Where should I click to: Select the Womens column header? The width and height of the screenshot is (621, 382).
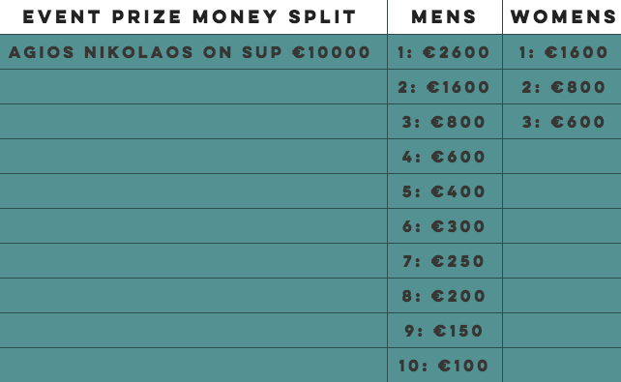click(x=563, y=17)
